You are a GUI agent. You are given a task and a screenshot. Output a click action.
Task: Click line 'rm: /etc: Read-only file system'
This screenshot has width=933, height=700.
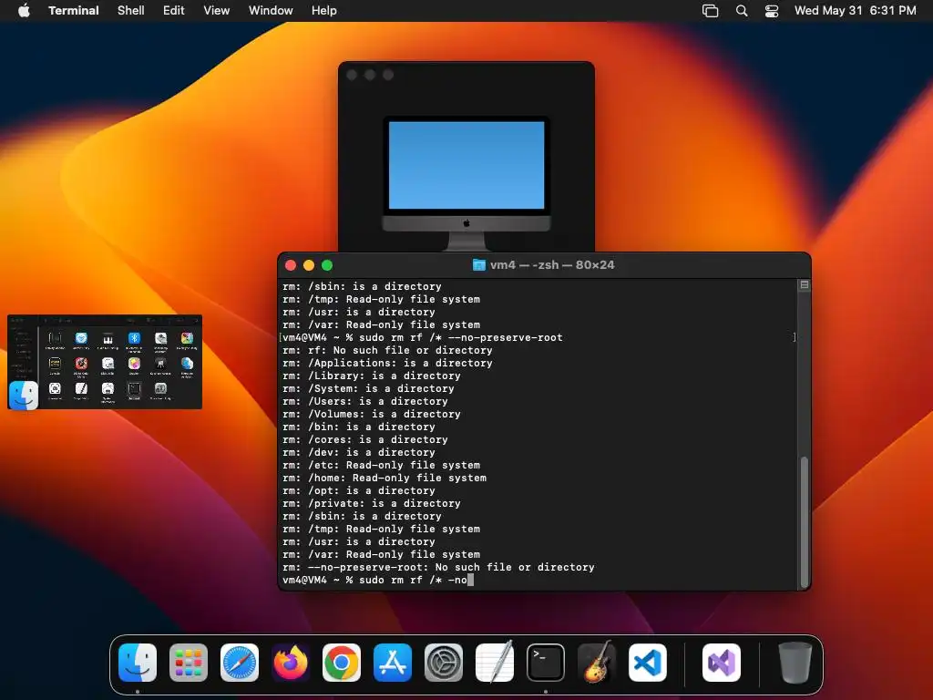tap(381, 465)
